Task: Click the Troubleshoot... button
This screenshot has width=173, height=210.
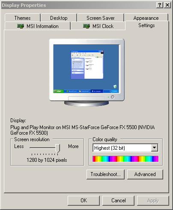Action: click(105, 174)
